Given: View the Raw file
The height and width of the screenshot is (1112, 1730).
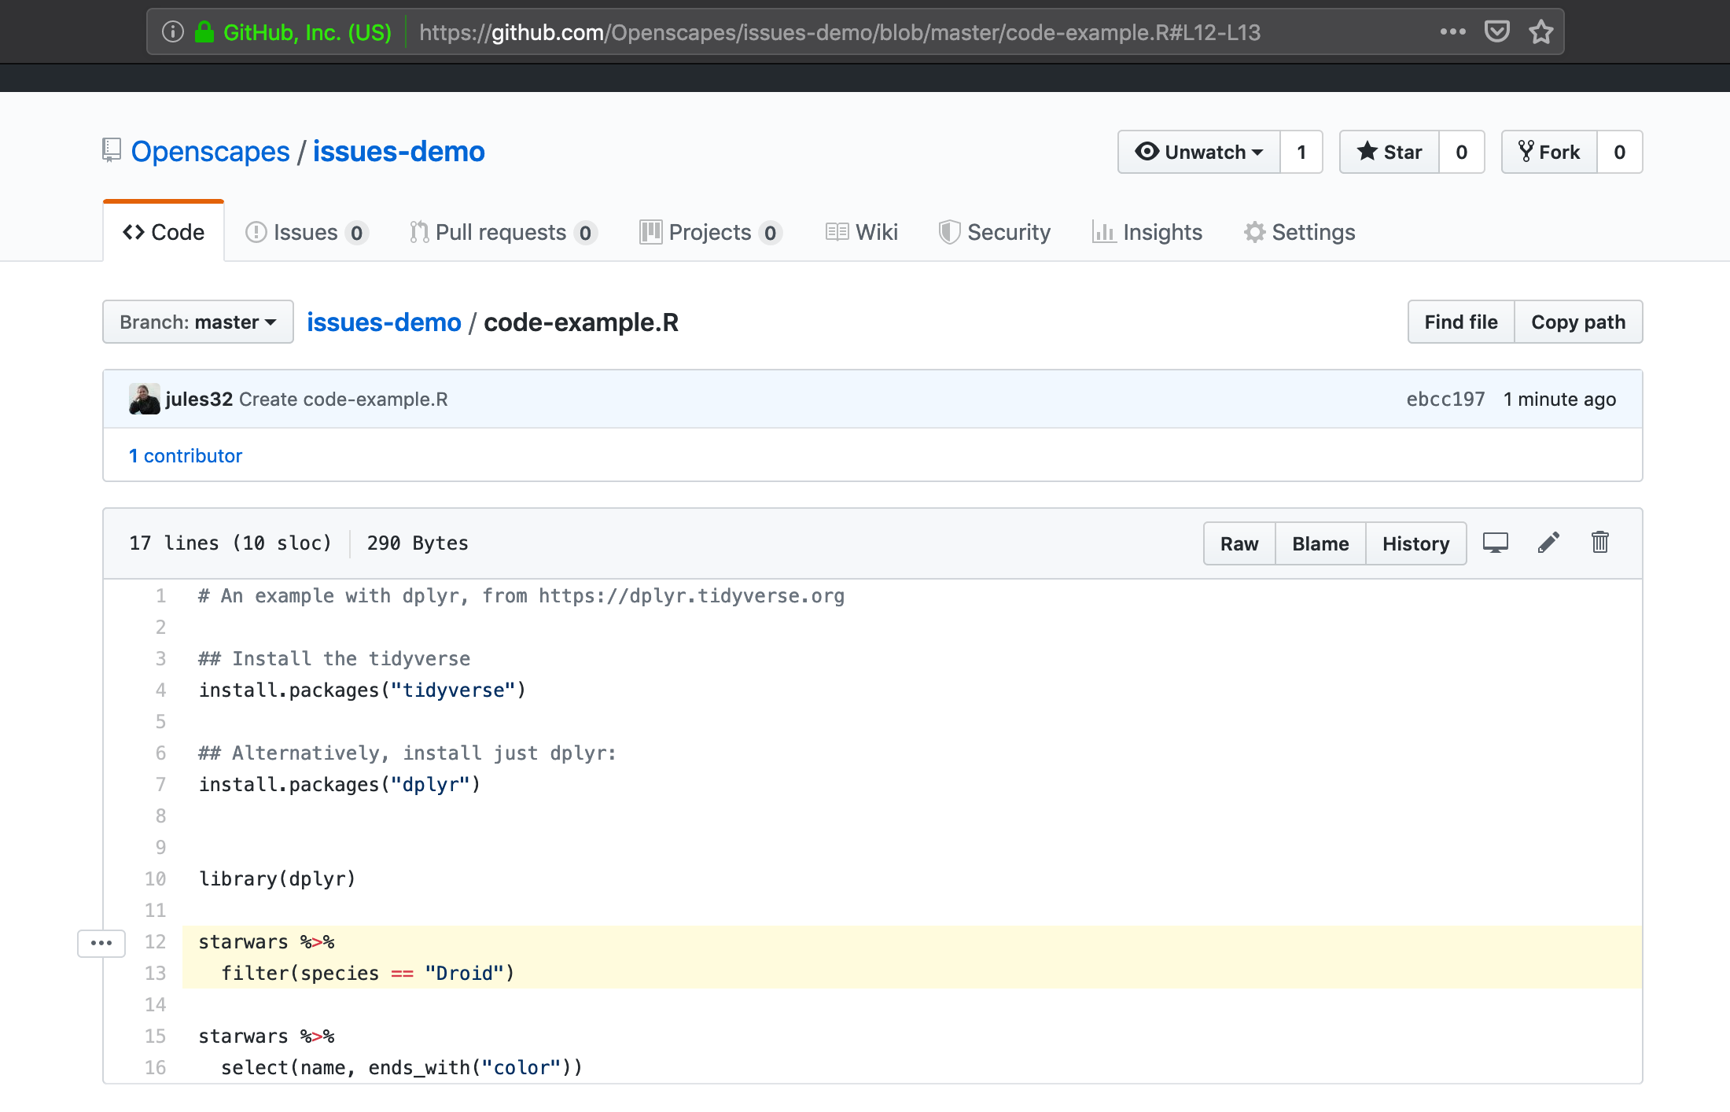Looking at the screenshot, I should click(x=1239, y=543).
